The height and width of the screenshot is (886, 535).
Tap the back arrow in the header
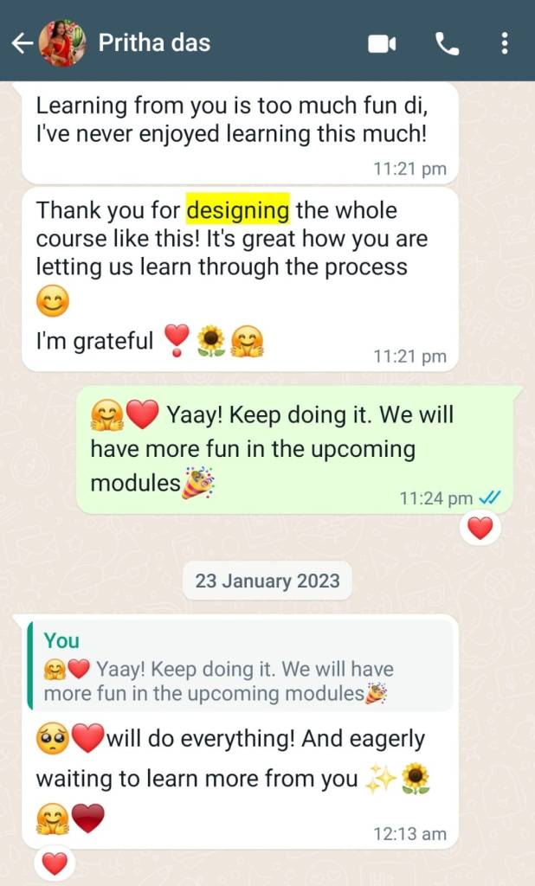click(22, 43)
